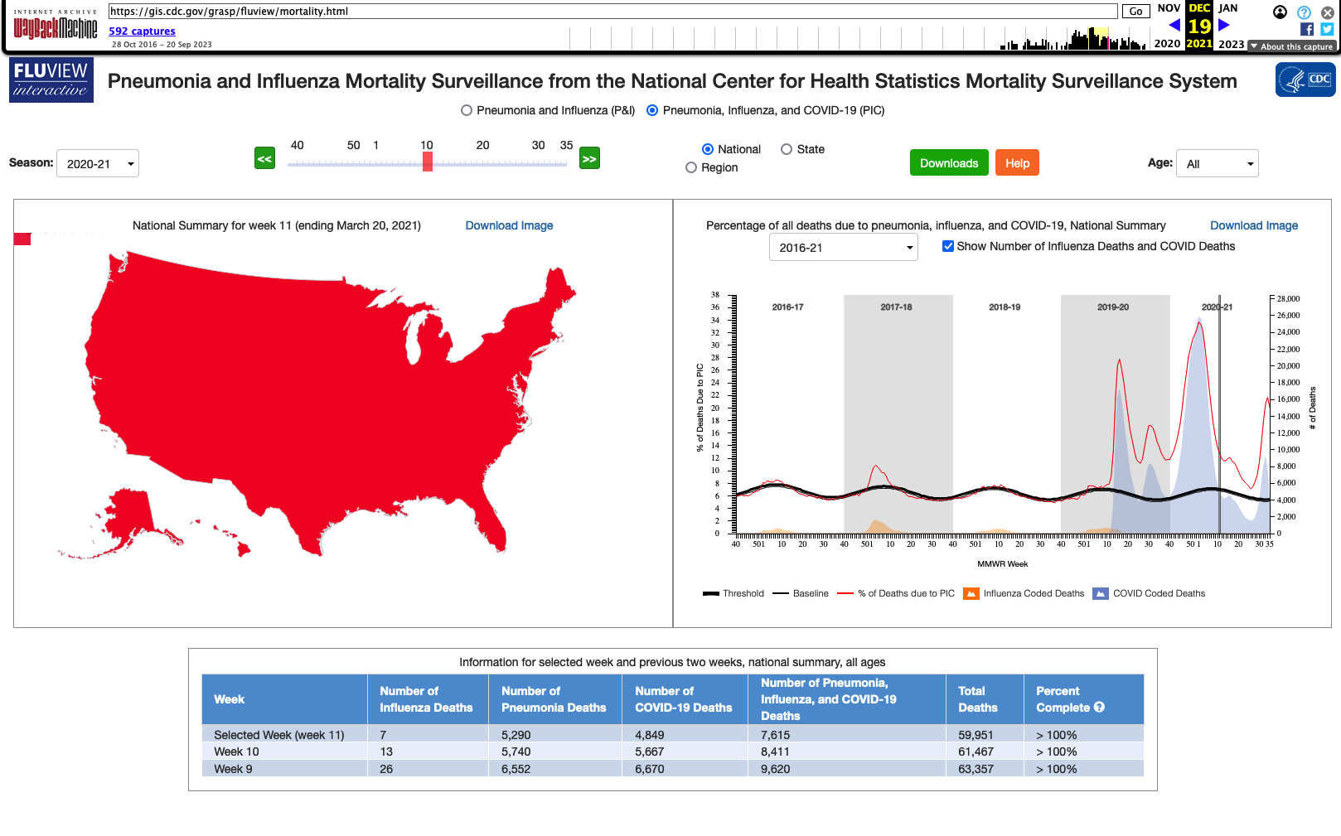The width and height of the screenshot is (1341, 836).
Task: Select Pneumonia and Influenza (P&I) option
Action: pyautogui.click(x=467, y=110)
